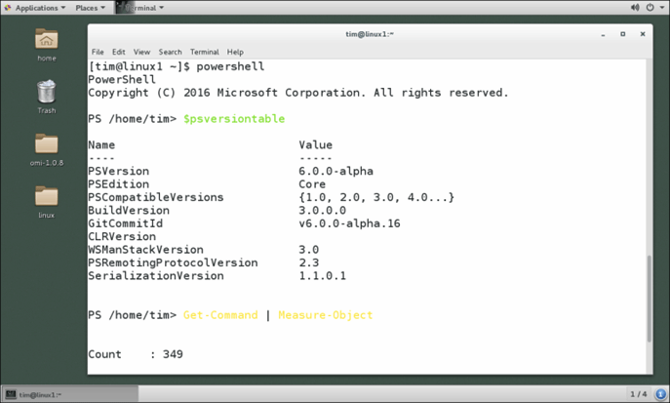Select tim@linux1 window in taskbar
The height and width of the screenshot is (403, 670).
pyautogui.click(x=70, y=394)
